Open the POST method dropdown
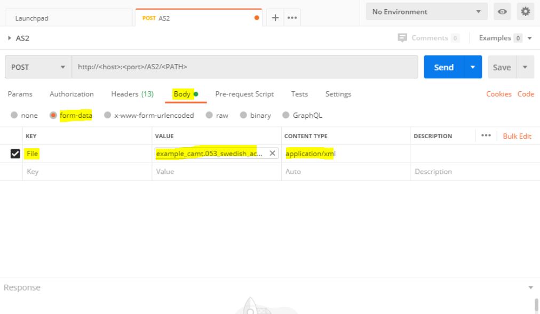The width and height of the screenshot is (540, 314). [38, 67]
